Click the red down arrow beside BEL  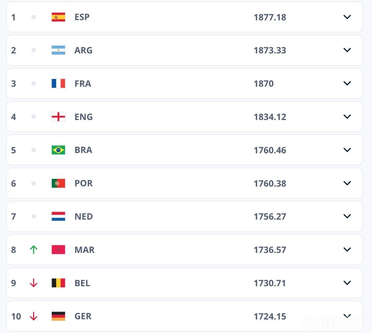[34, 283]
